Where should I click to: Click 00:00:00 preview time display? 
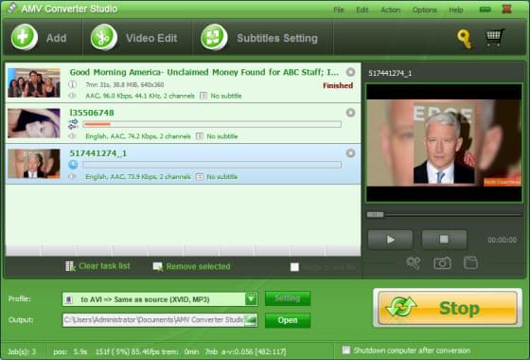[502, 240]
